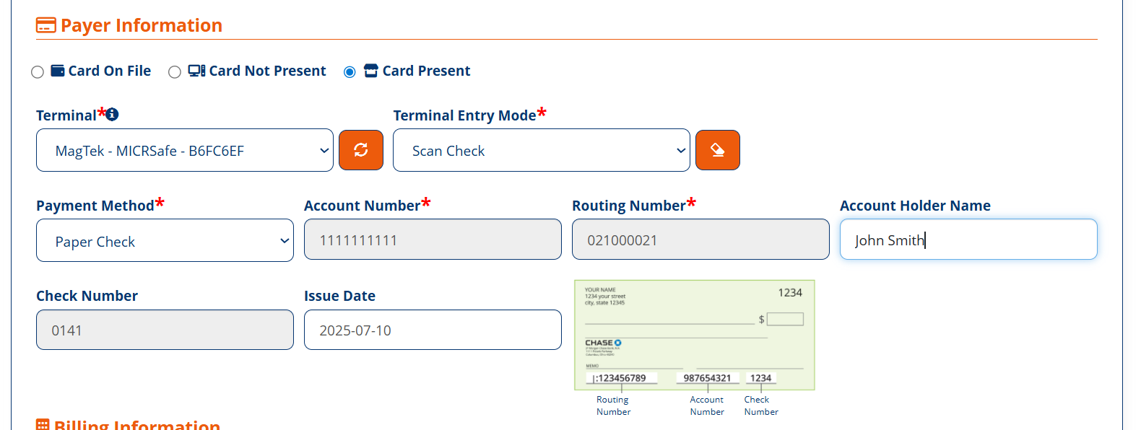Click the Check Number field

point(165,330)
